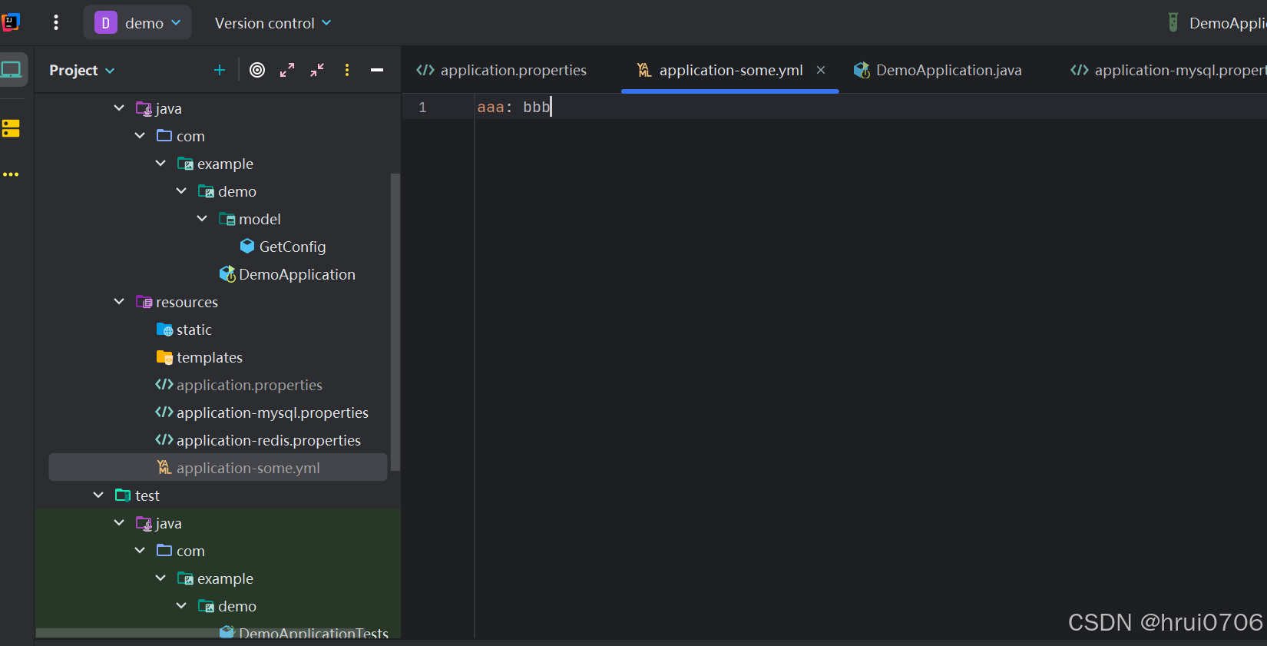Screen dimensions: 1267x646
Task: Click the GetConfig class icon
Action: tap(247, 246)
